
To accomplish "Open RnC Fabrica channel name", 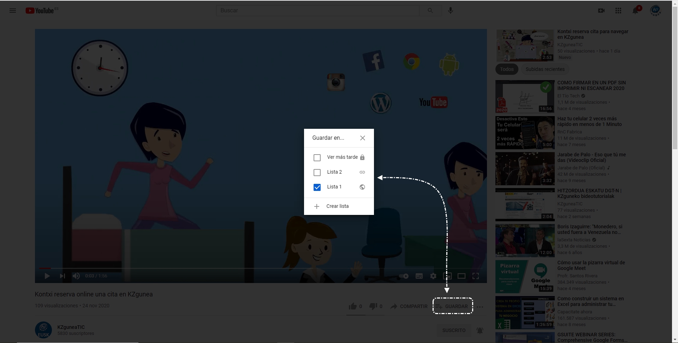I will click(x=570, y=132).
